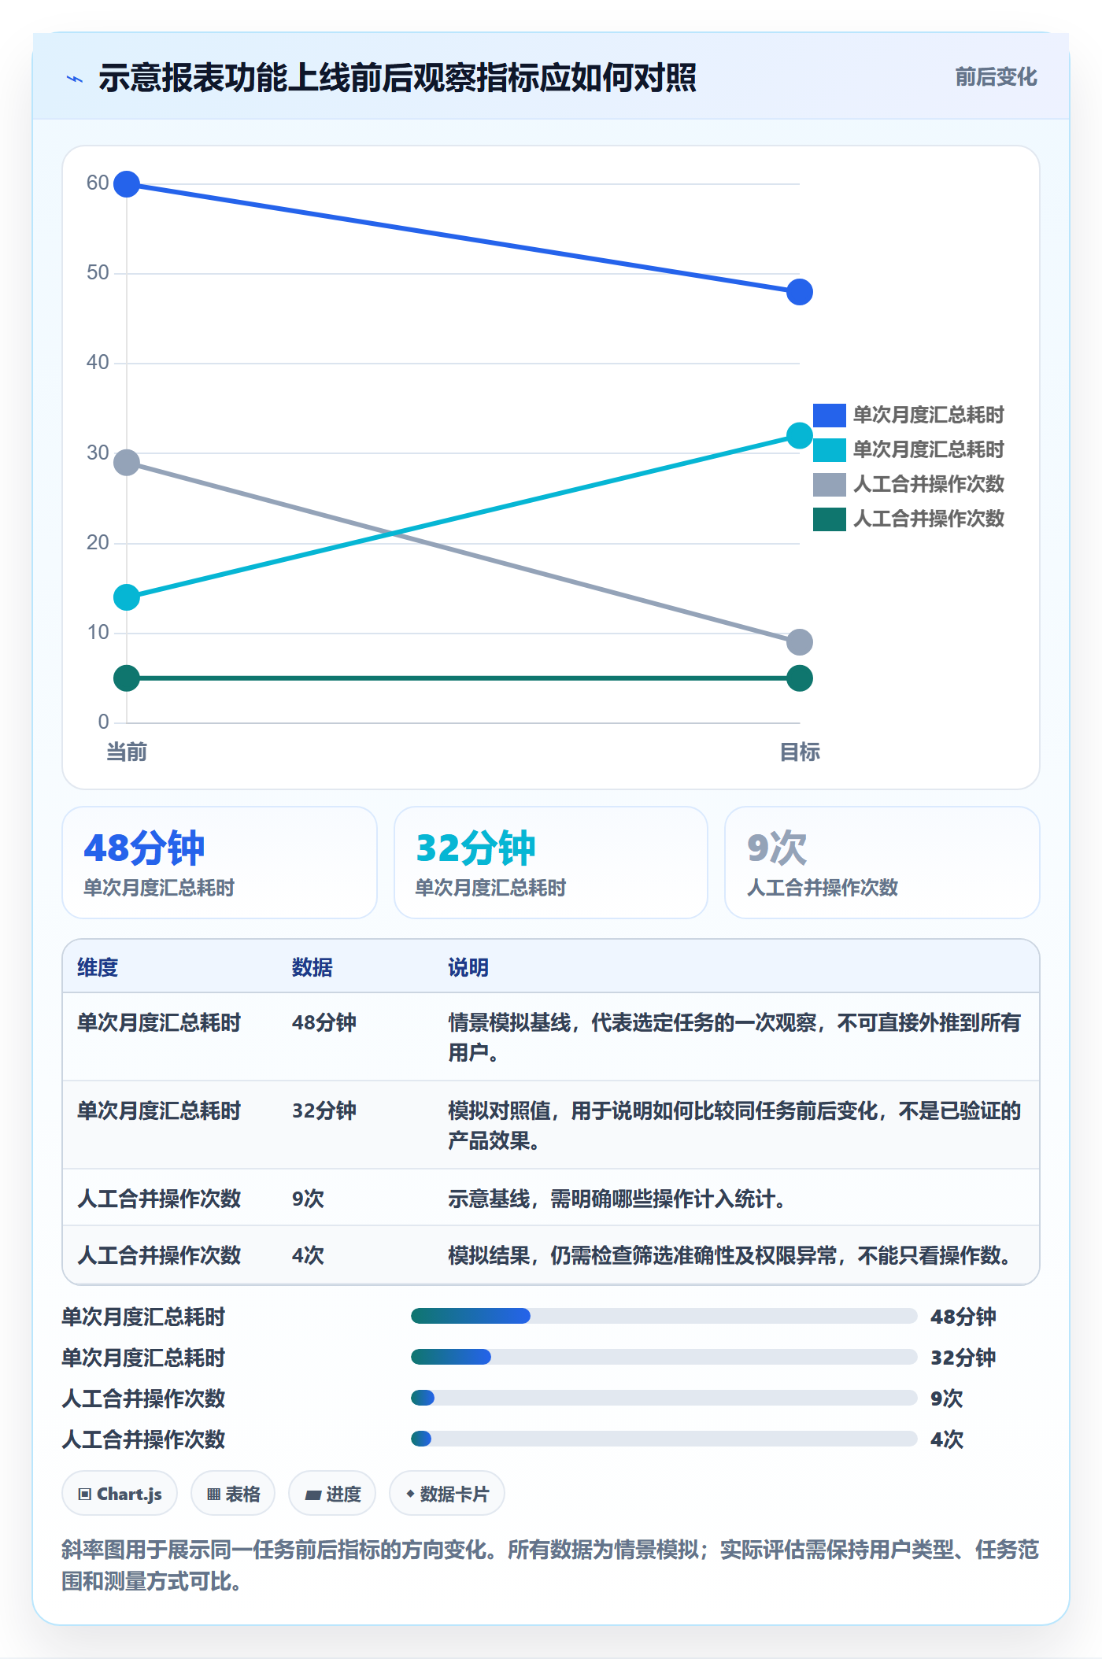This screenshot has height=1659, width=1102.
Task: Open the 32分钟 data card
Action: pos(551,863)
